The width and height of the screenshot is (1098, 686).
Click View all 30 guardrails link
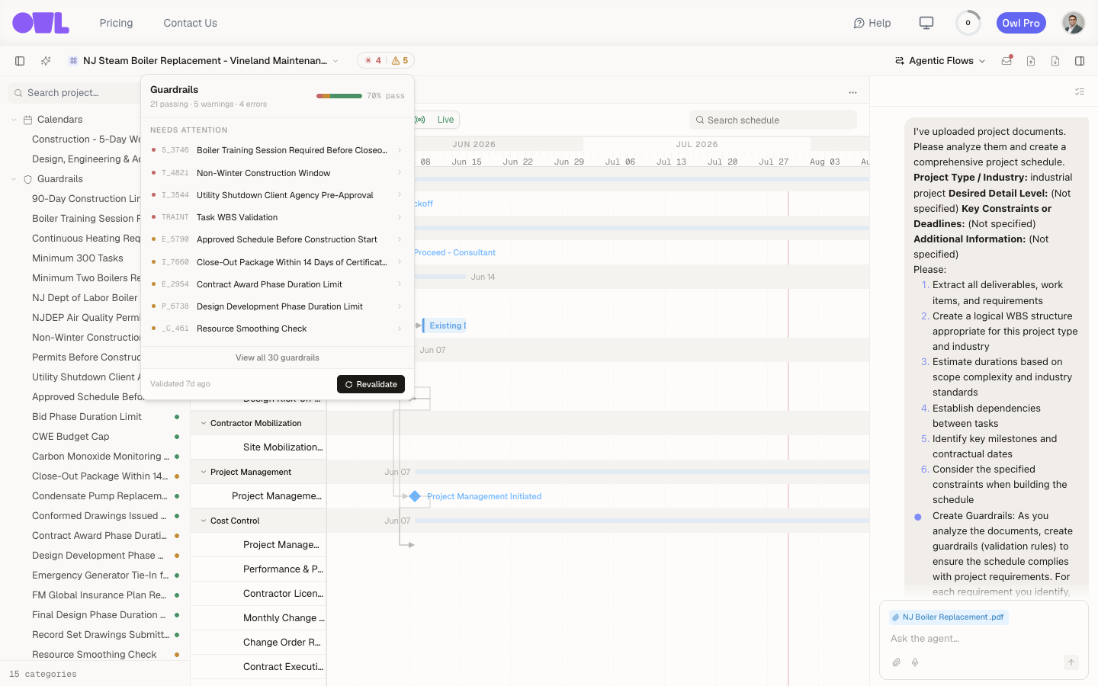[x=278, y=357]
